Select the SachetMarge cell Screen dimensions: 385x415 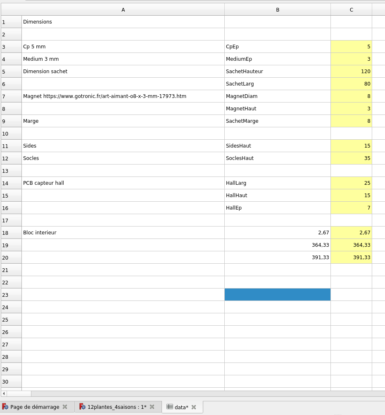tap(277, 121)
